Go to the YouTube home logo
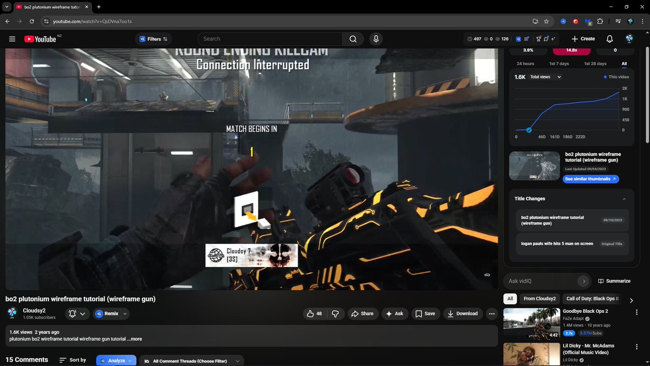 coord(40,39)
